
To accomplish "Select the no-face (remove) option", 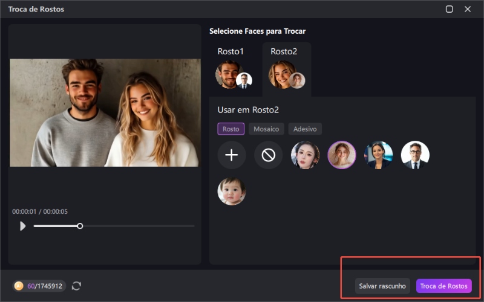I will pyautogui.click(x=268, y=155).
